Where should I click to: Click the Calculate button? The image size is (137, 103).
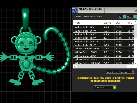point(105,87)
